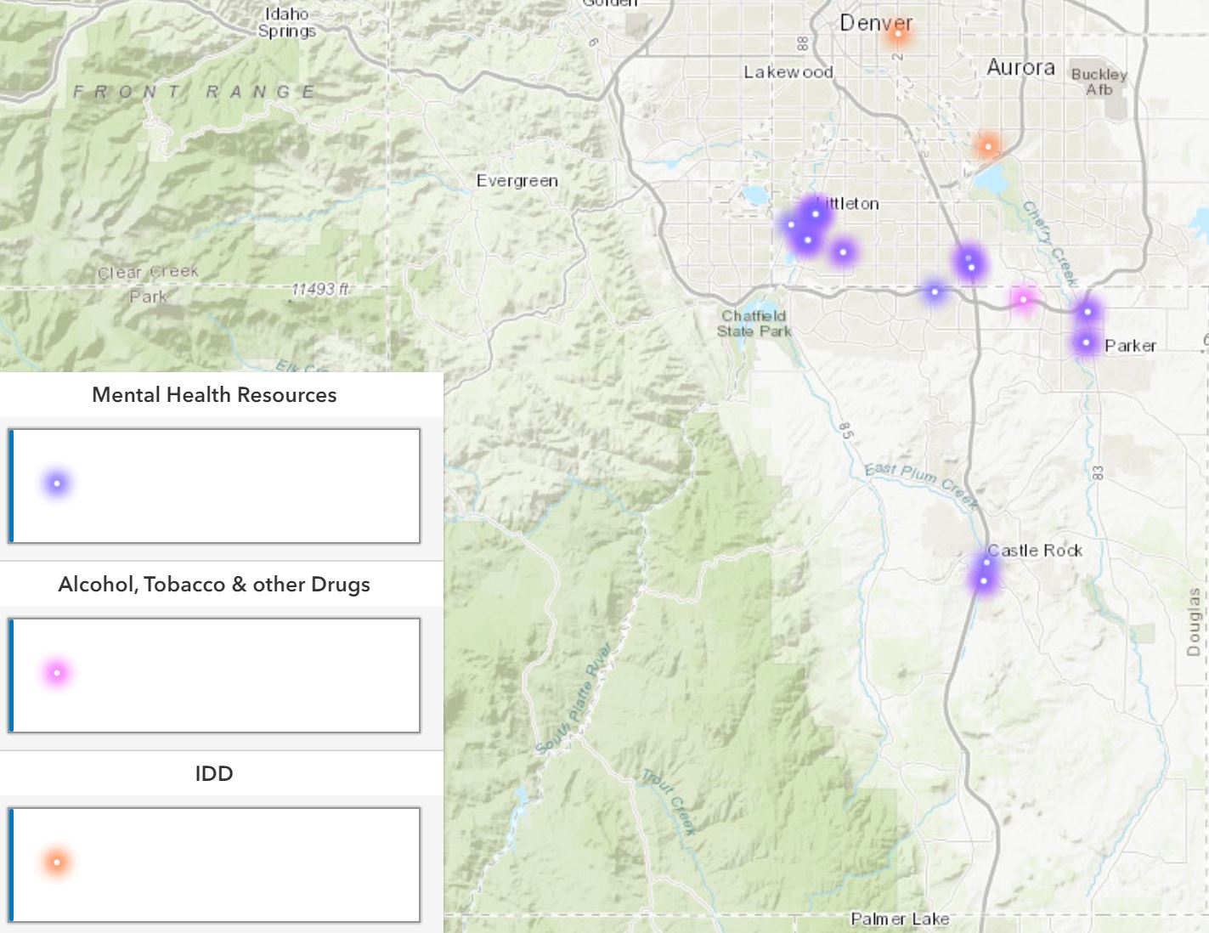Click the rightmost marker in the Littleton cluster
1209x933 pixels.
(843, 252)
